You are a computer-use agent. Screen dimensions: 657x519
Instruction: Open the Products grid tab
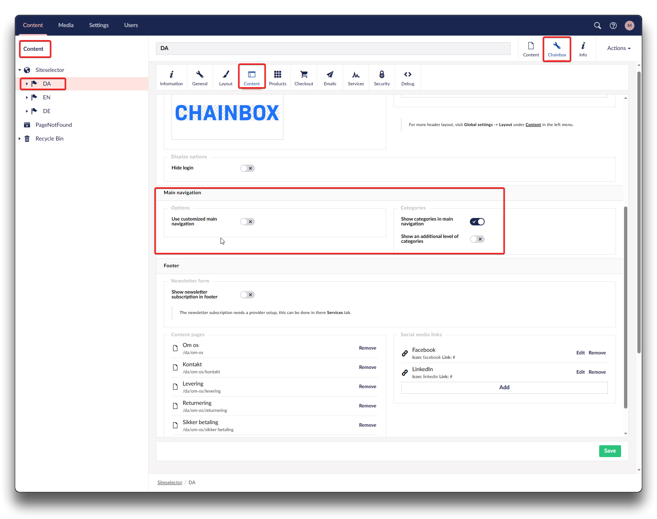[278, 78]
